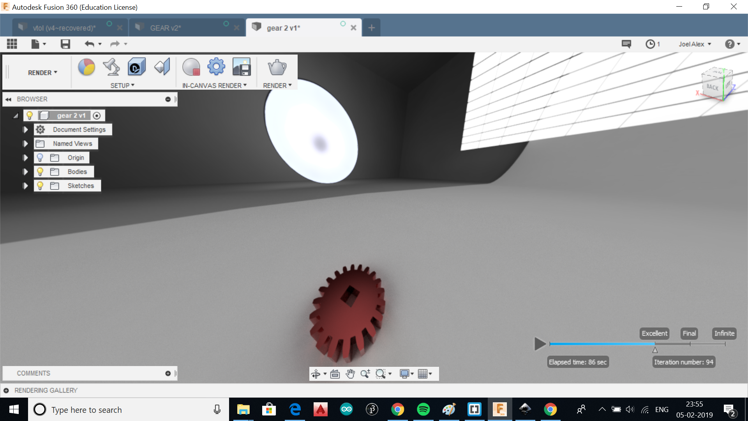748x421 pixels.
Task: Click the Excellent quality label
Action: coord(654,334)
